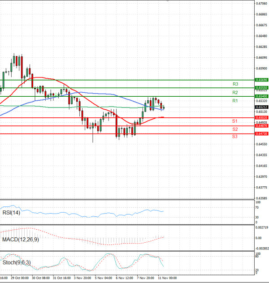Screen dimensions: 269x283
Task: Click the S2 support label
Action: coord(235,129)
